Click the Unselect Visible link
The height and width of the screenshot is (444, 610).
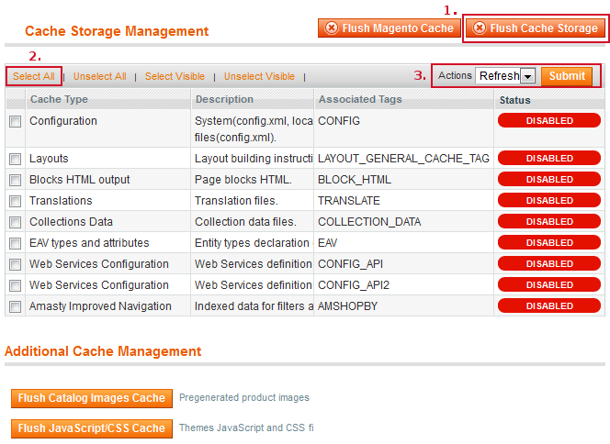coord(259,76)
